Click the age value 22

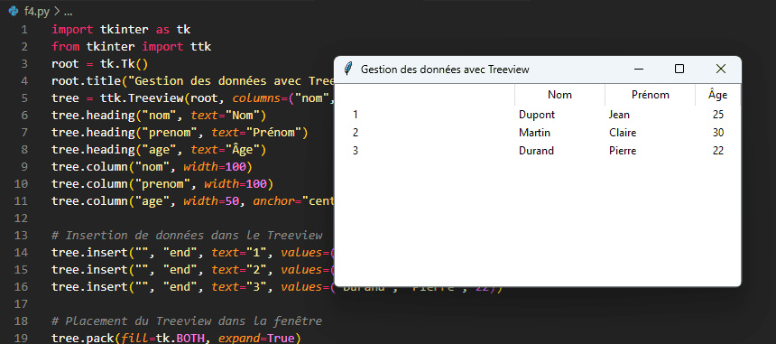click(x=718, y=151)
